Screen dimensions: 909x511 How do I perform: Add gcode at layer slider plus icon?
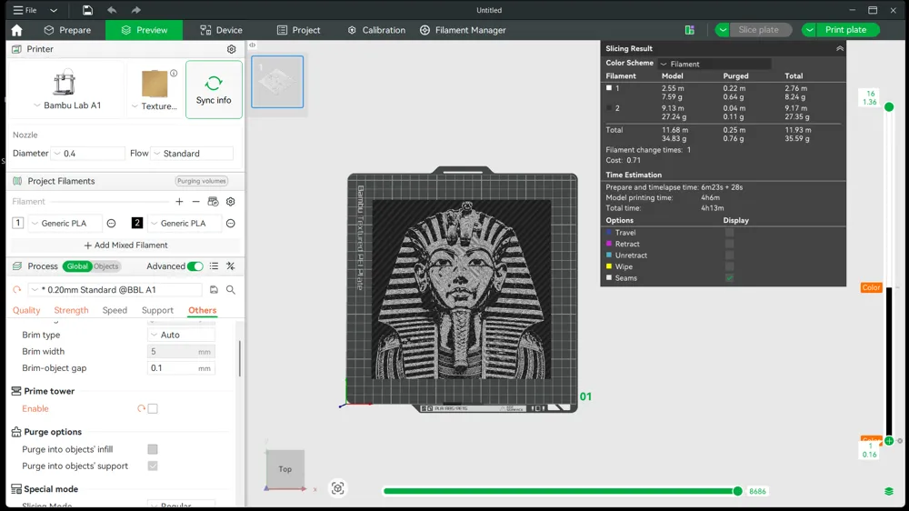pyautogui.click(x=889, y=441)
